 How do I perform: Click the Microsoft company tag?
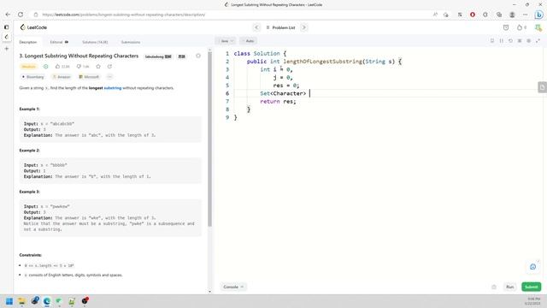tap(89, 77)
